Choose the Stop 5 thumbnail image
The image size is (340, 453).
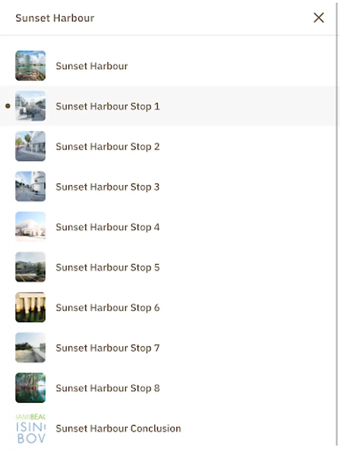pos(30,267)
